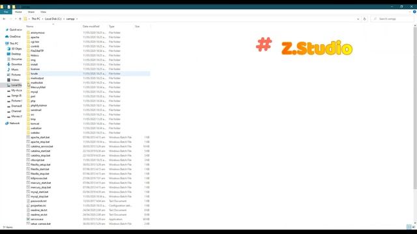The width and height of the screenshot is (417, 234).
Task: Select the apache folder icon
Action: [x=28, y=37]
